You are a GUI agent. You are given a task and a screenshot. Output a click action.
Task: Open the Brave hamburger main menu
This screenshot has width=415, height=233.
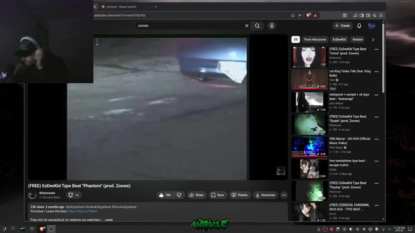coord(381,15)
